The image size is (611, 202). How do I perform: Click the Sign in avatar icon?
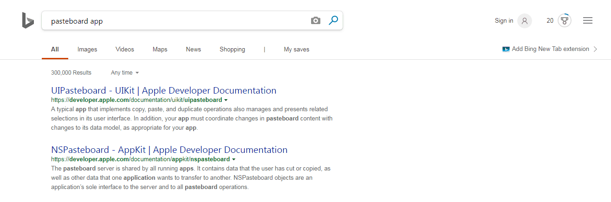pyautogui.click(x=525, y=20)
